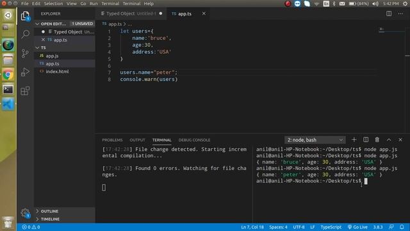Select TypeScript version 3.8.3
The image size is (410, 231).
(378, 227)
